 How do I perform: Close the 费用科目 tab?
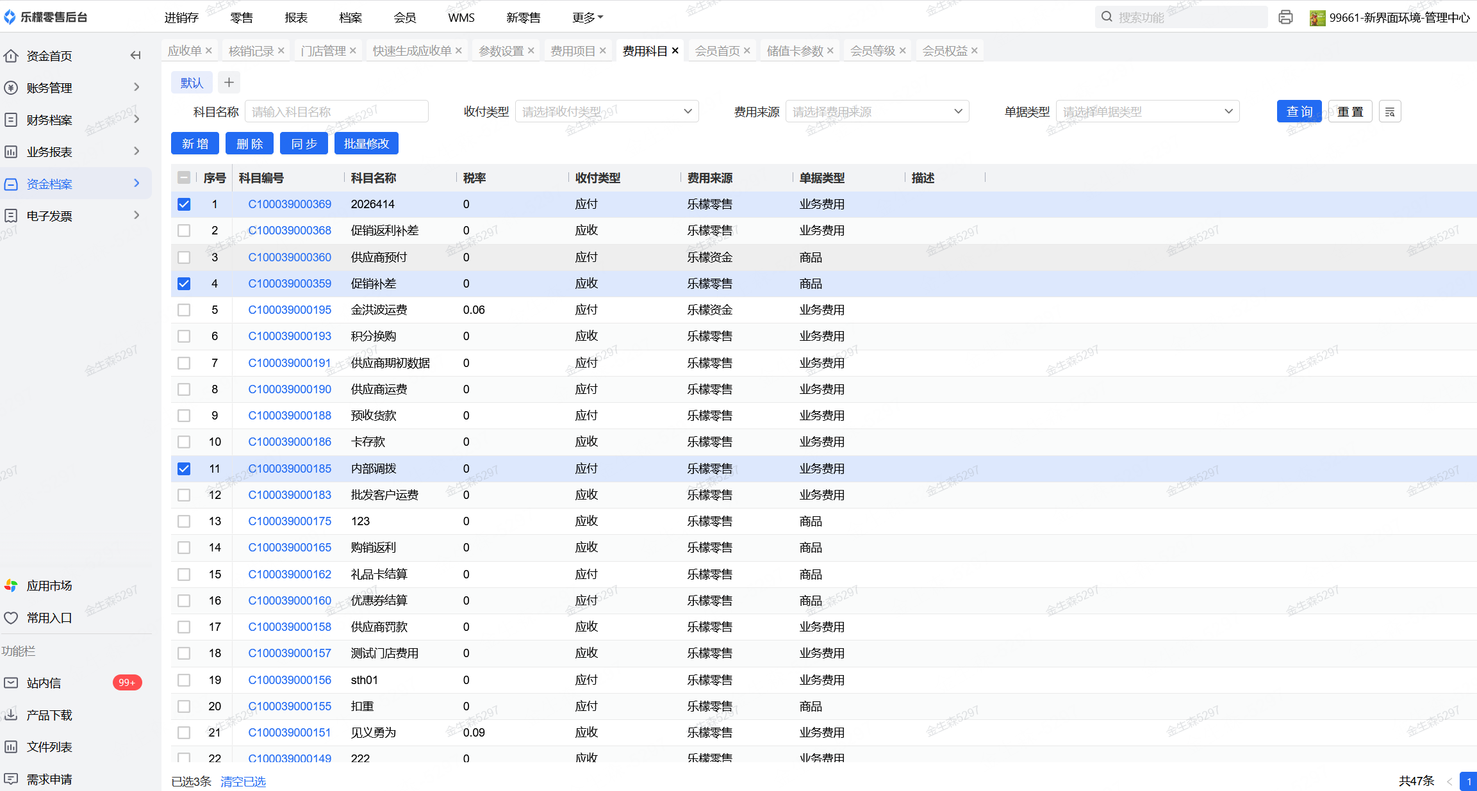(675, 51)
